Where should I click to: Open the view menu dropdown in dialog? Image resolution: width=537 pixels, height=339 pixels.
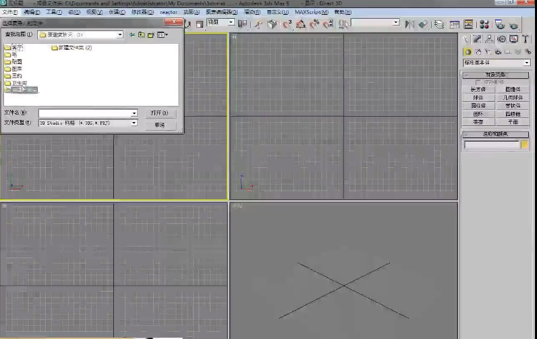click(163, 34)
